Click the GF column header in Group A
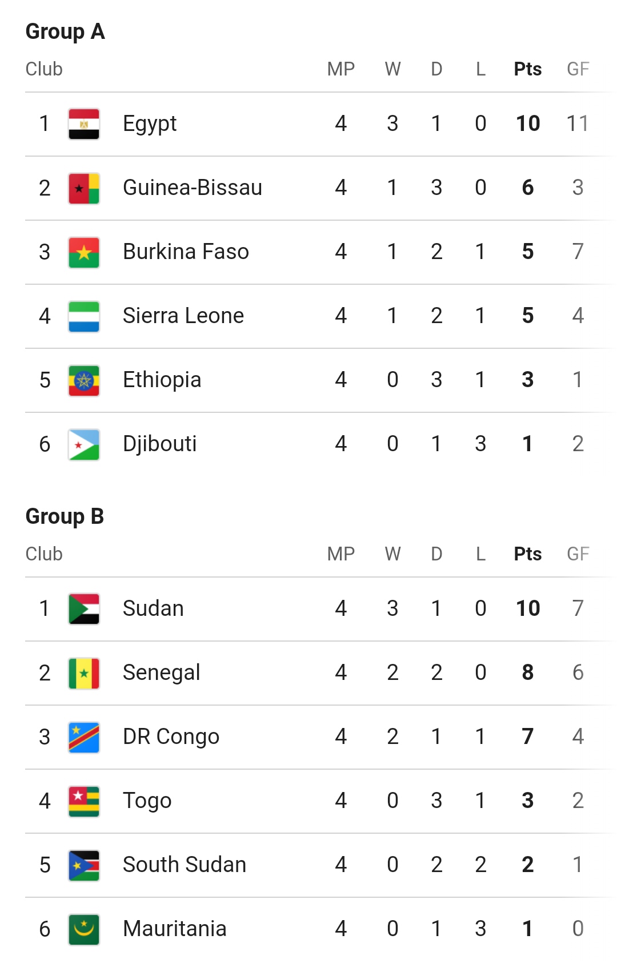This screenshot has height=975, width=617. 578,69
